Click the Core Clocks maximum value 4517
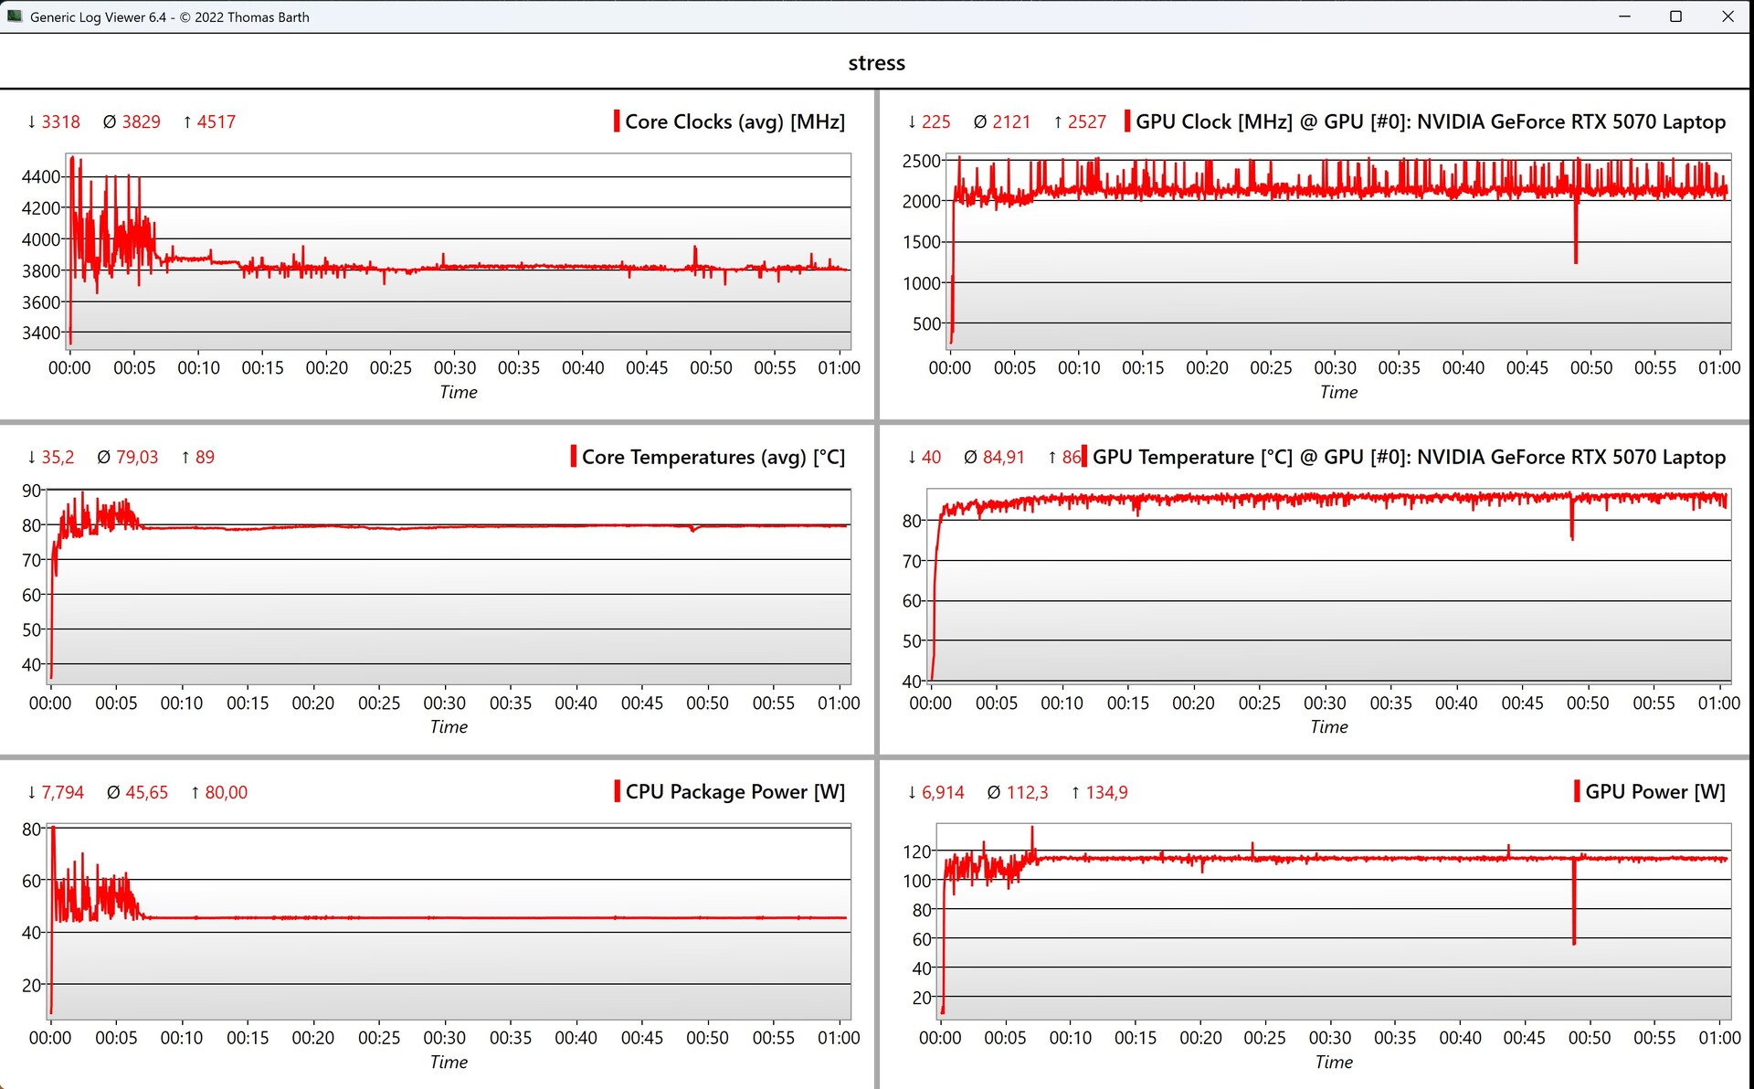The width and height of the screenshot is (1754, 1089). [x=216, y=122]
